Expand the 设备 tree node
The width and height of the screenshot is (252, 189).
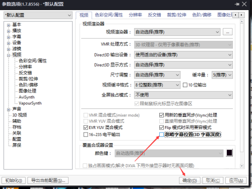(x=9, y=43)
